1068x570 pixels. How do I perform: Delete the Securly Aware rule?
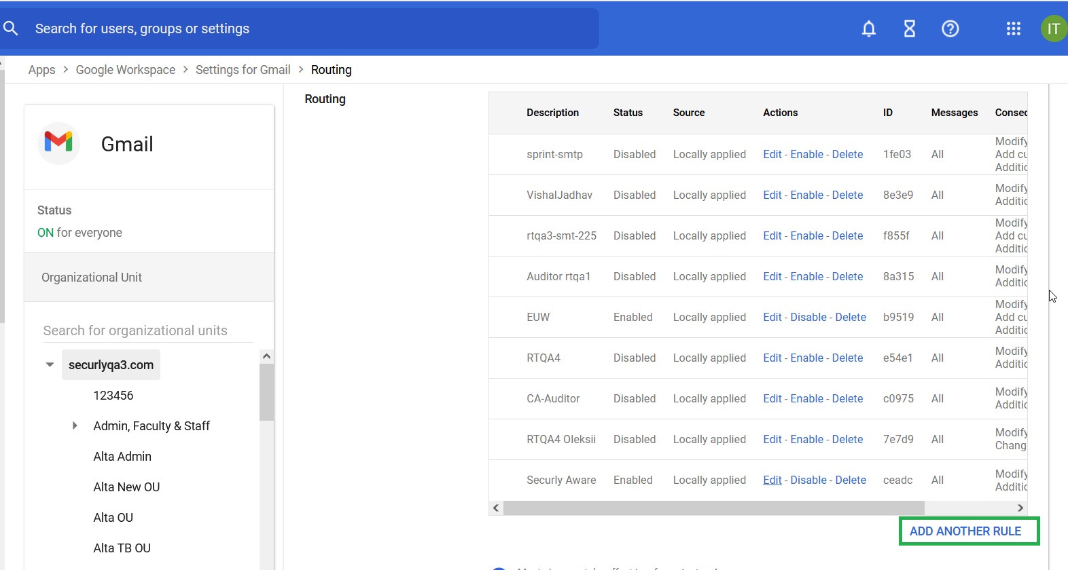(x=851, y=480)
